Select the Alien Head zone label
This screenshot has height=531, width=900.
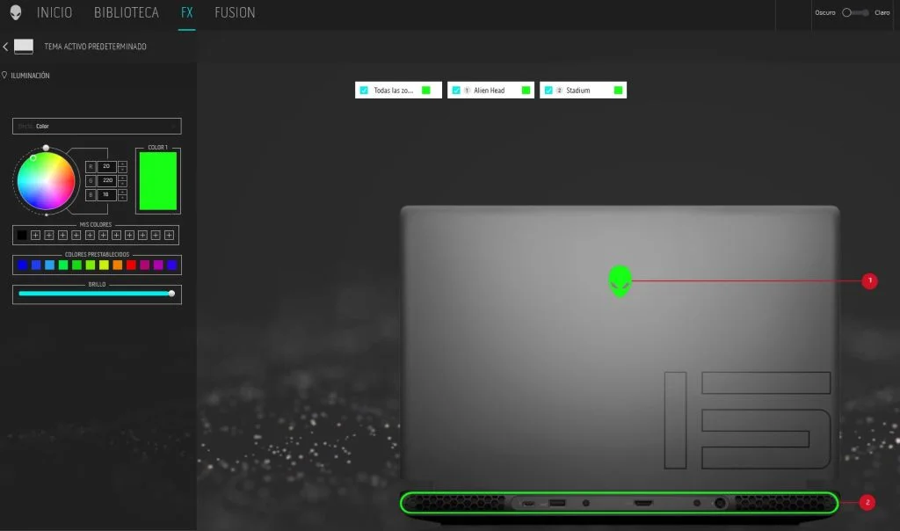coord(489,91)
